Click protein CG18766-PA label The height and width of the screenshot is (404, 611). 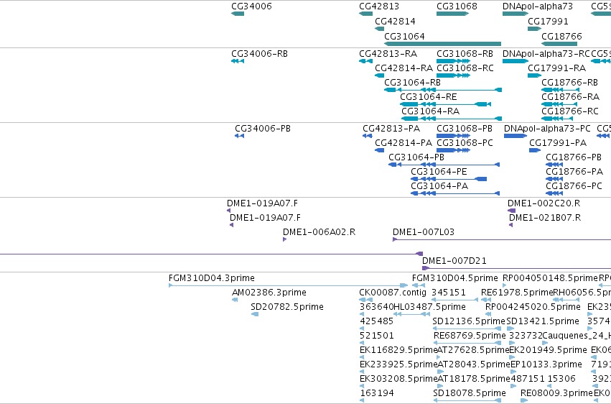pyautogui.click(x=574, y=172)
